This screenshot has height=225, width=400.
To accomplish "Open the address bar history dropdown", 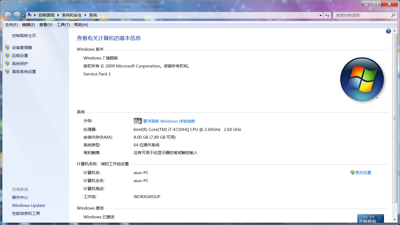I will tap(321, 15).
